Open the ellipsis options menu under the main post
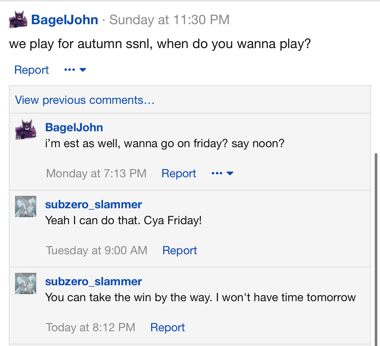The width and height of the screenshot is (380, 346). [x=75, y=70]
